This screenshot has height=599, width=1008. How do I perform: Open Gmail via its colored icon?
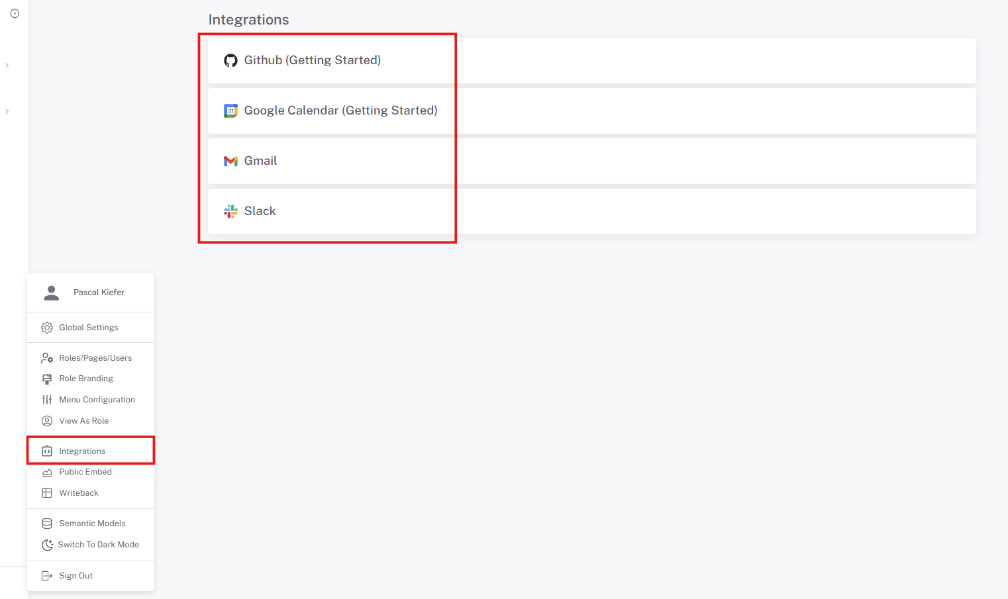230,161
